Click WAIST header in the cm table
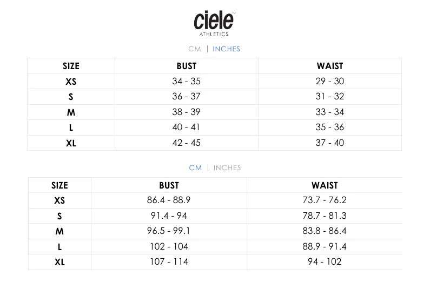430x282 pixels. [x=325, y=185]
